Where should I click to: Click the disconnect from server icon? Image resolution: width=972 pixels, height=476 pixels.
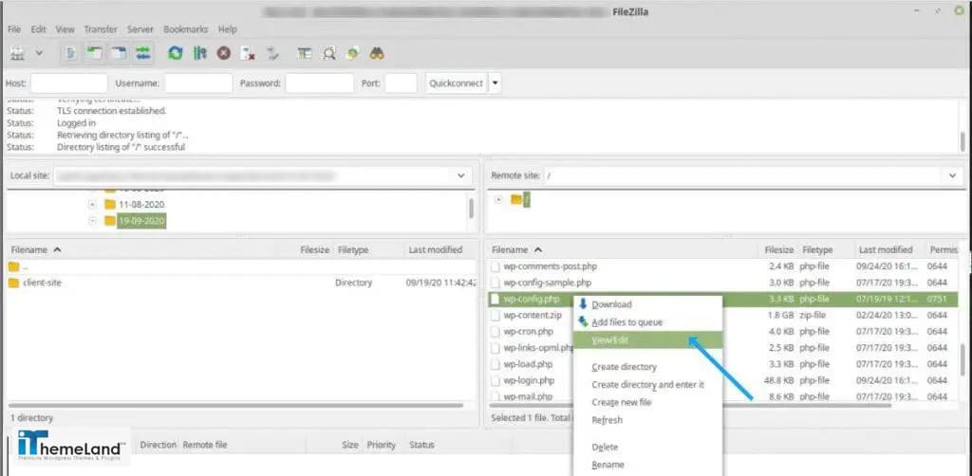248,53
